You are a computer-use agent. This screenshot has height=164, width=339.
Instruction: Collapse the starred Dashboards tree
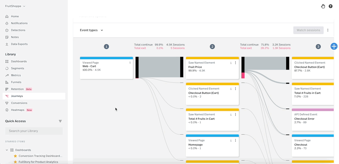(x=7, y=150)
